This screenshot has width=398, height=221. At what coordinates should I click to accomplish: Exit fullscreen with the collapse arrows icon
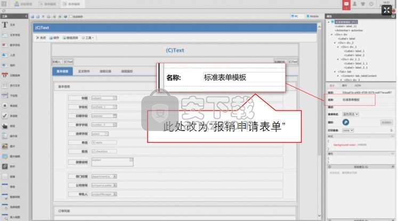pos(387,10)
